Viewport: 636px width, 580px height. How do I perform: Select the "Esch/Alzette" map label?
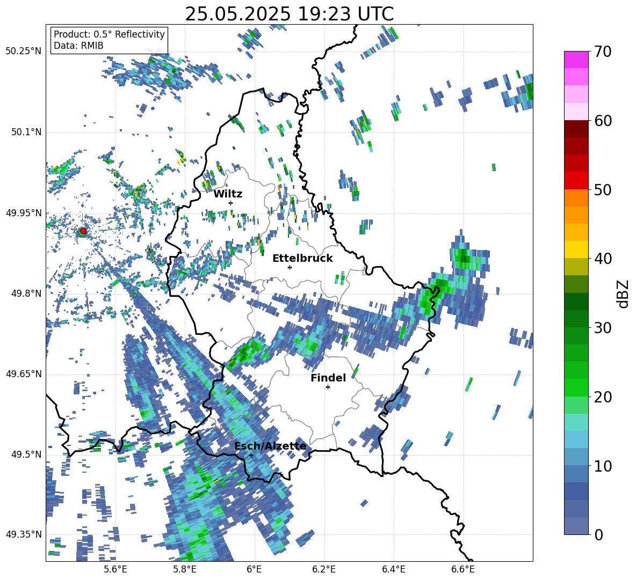click(271, 446)
